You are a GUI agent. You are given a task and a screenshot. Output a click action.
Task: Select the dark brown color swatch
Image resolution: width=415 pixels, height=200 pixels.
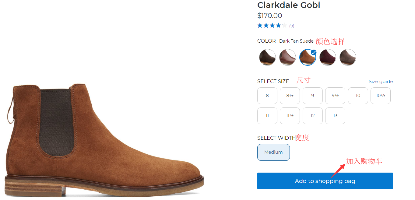[x=267, y=57]
